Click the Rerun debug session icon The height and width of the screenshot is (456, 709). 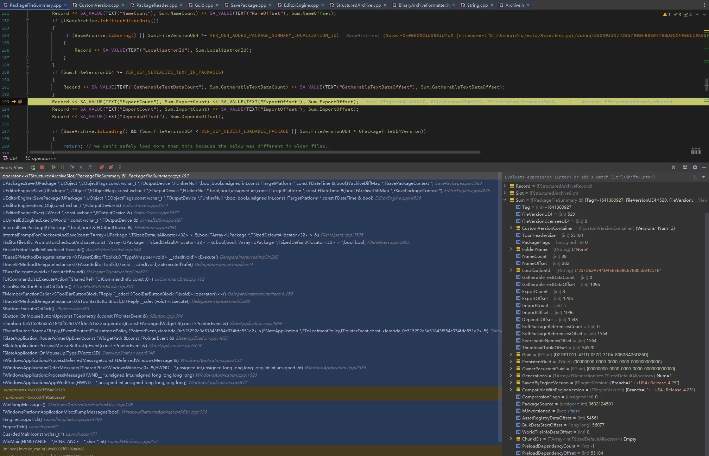[33, 168]
